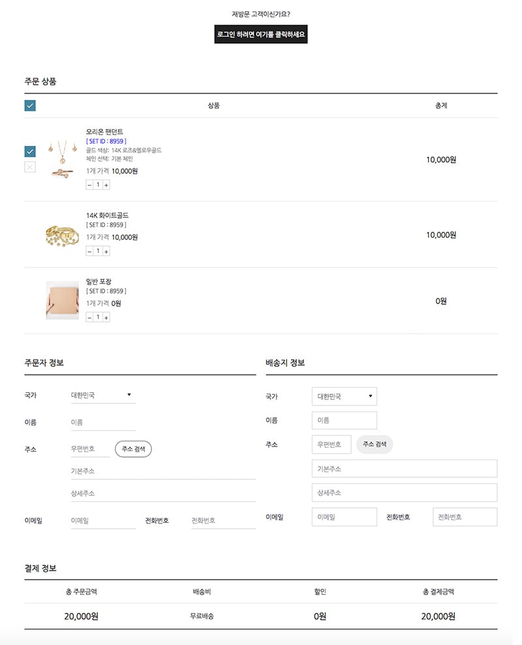
Task: Click the + stepper icon for 오리온 팬던트
Action: 106,184
